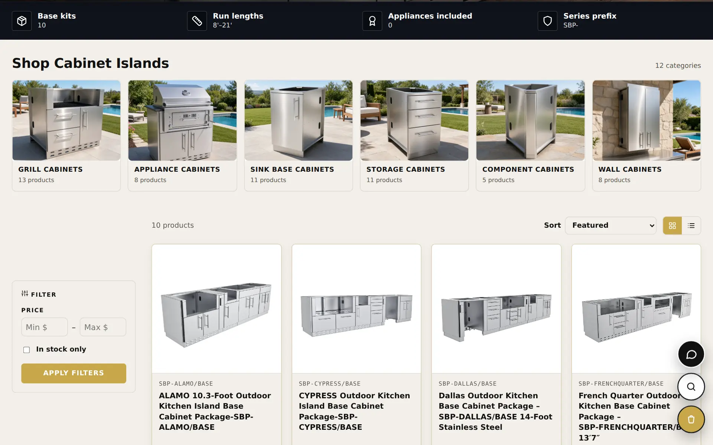Open Grill Cabinets category image
The image size is (713, 445).
pos(66,121)
